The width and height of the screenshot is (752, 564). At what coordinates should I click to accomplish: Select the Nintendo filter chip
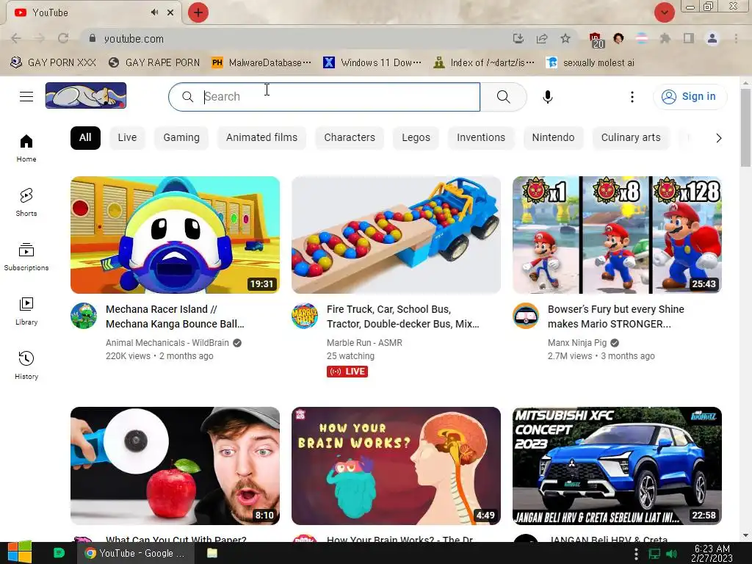click(x=553, y=137)
